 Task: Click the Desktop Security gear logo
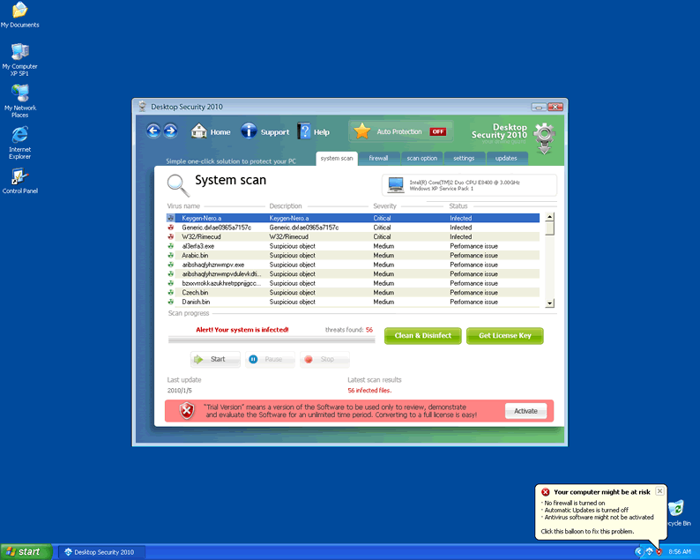click(x=545, y=135)
